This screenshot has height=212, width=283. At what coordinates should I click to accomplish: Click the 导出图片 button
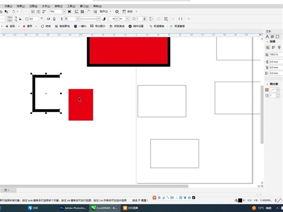pyautogui.click(x=98, y=26)
